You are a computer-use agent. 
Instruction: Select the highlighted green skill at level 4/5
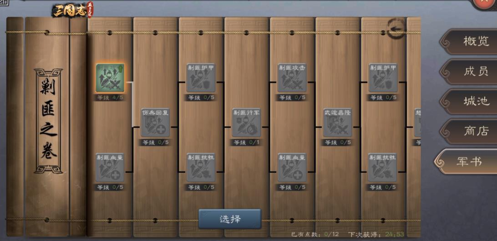click(x=110, y=78)
